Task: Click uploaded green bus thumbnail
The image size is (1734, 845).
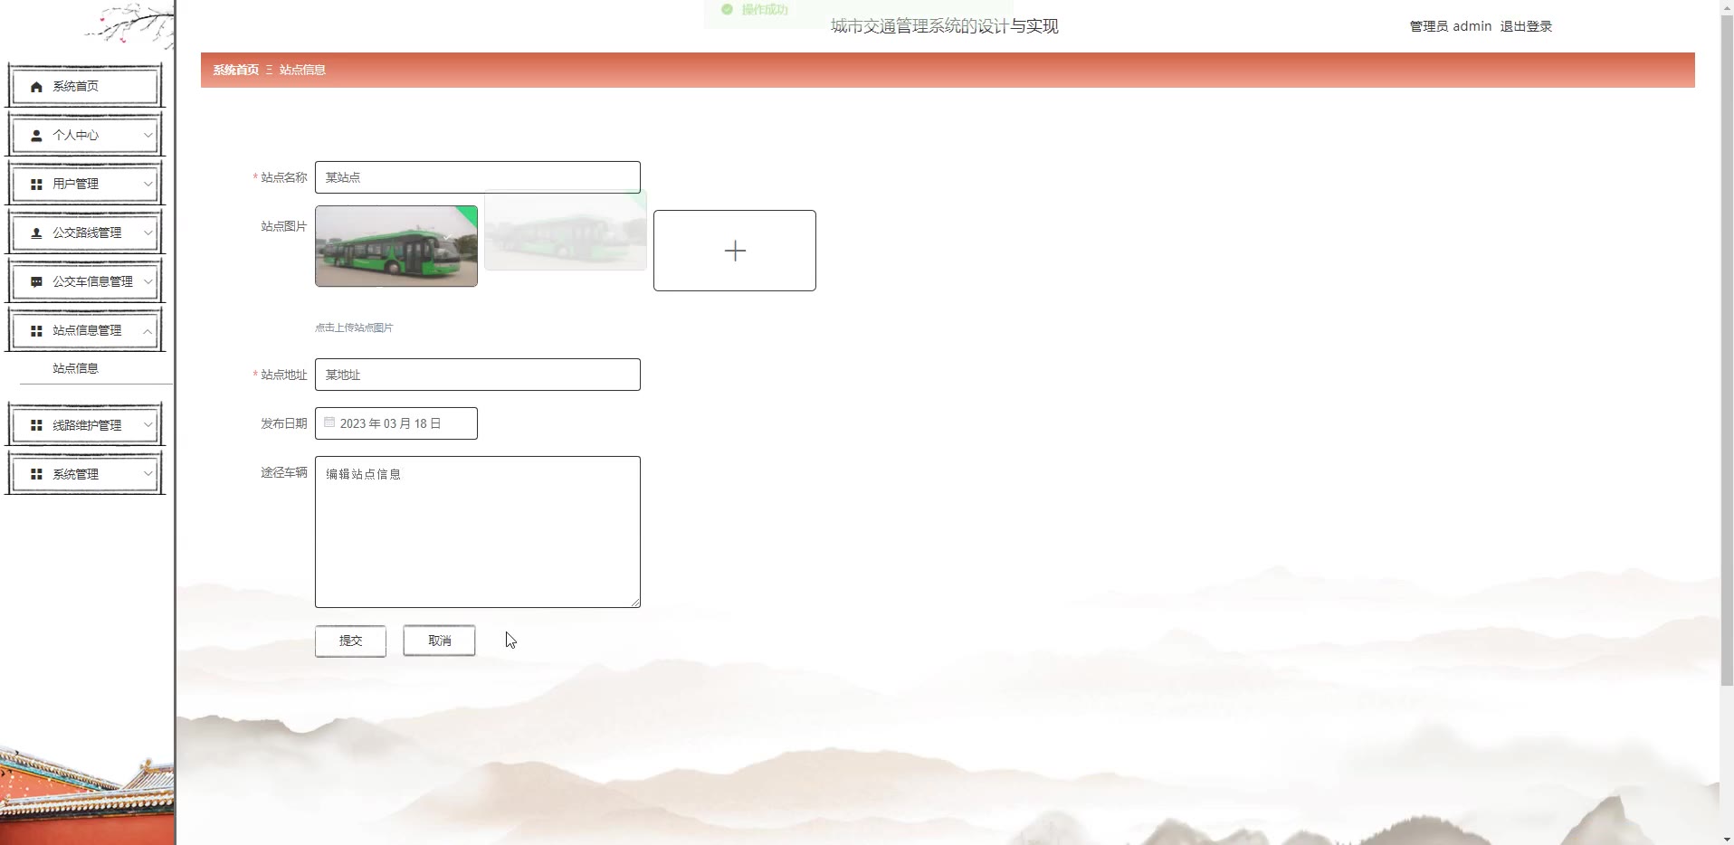Action: click(x=396, y=246)
